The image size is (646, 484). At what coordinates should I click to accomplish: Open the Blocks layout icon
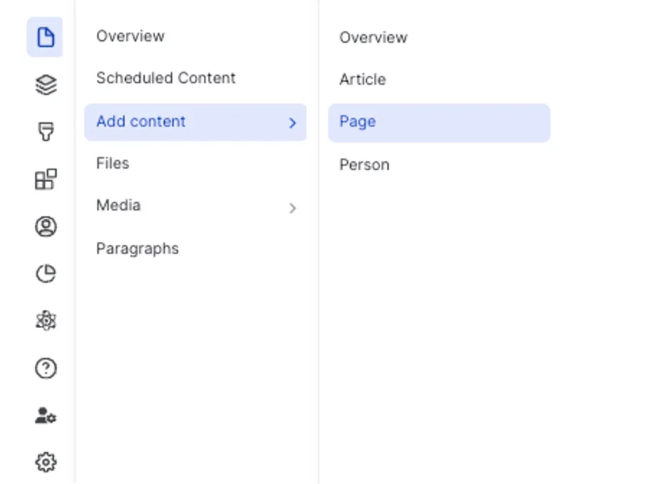(x=45, y=179)
